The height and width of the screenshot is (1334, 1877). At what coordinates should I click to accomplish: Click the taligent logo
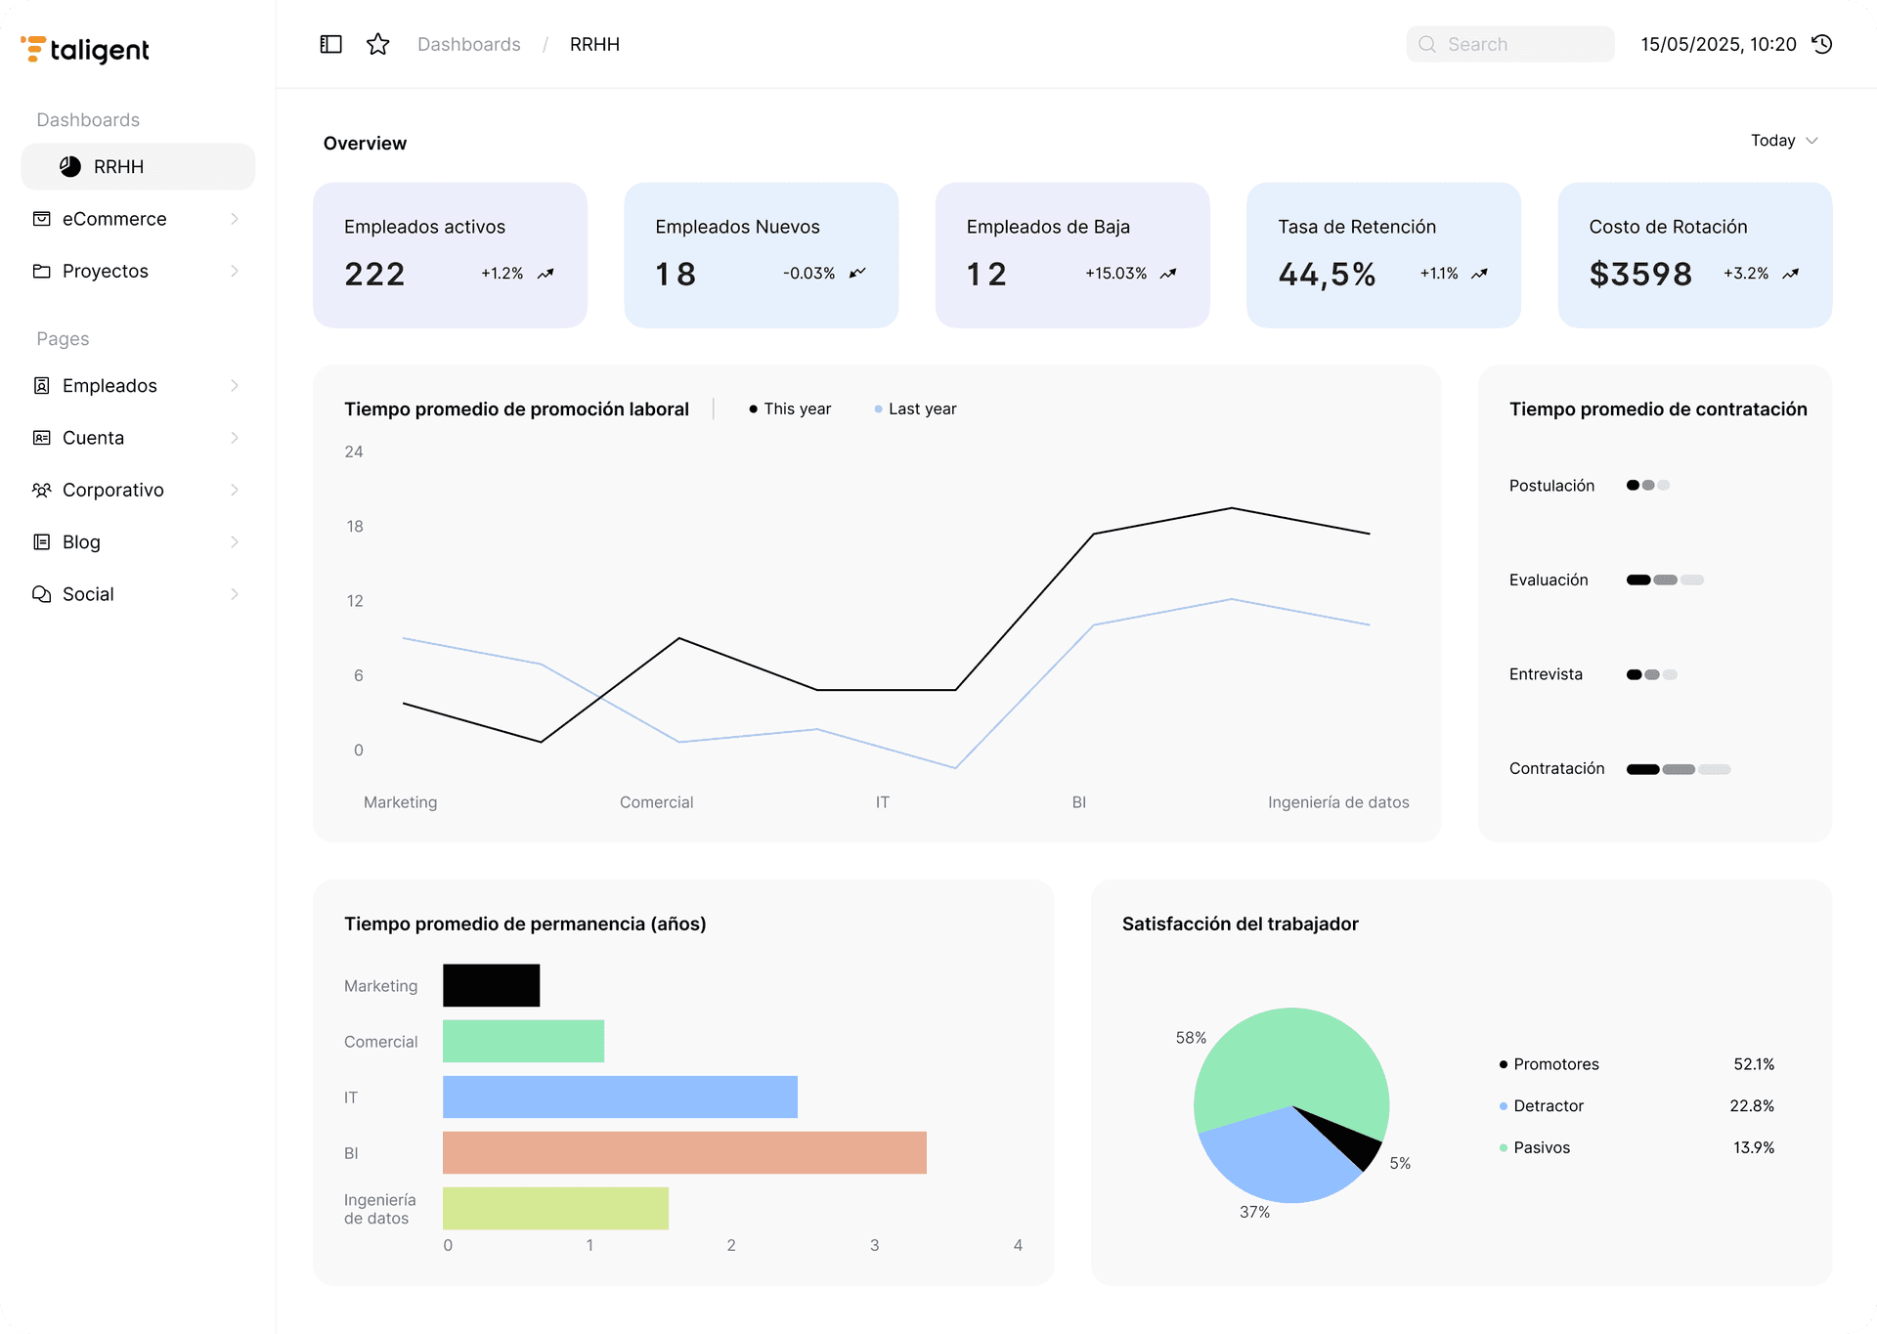pos(85,49)
